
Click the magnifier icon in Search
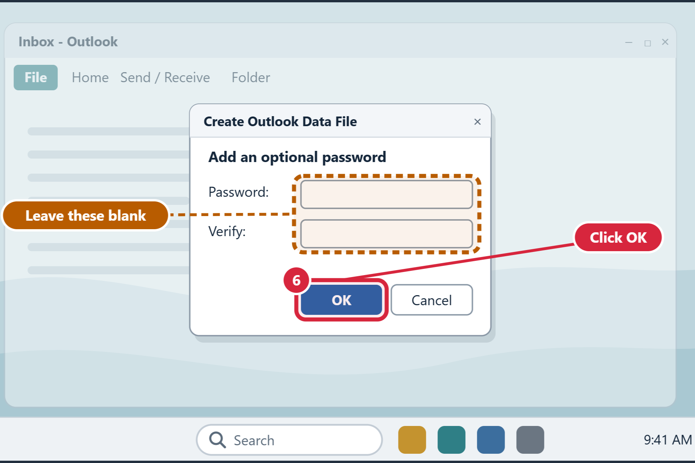(217, 440)
